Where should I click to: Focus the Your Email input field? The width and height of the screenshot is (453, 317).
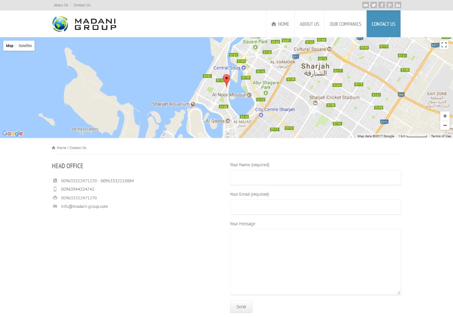315,207
